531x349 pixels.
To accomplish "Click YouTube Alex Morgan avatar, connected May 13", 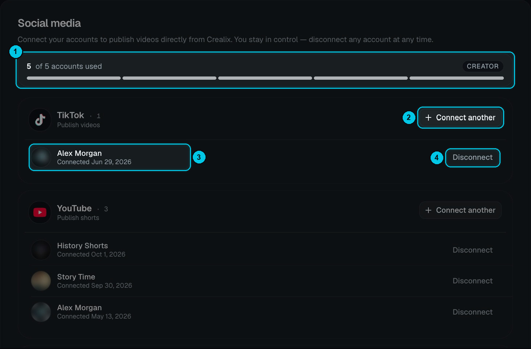I will coord(41,312).
